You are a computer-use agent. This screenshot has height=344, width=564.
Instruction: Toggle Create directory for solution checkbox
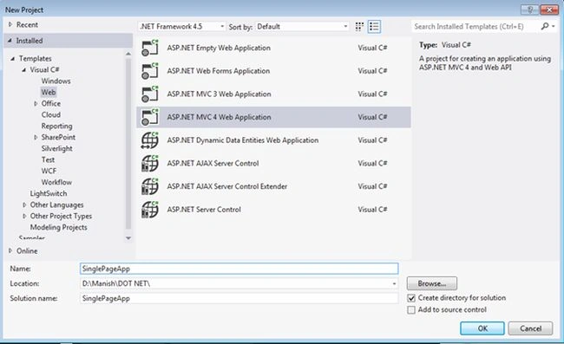point(411,298)
